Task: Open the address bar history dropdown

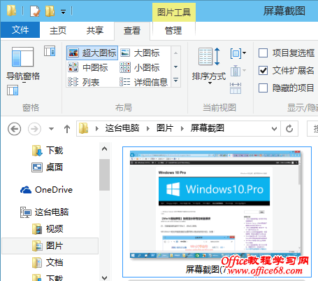Action: pos(275,128)
